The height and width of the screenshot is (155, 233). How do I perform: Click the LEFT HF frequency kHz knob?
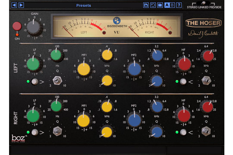pyautogui.click(x=208, y=56)
